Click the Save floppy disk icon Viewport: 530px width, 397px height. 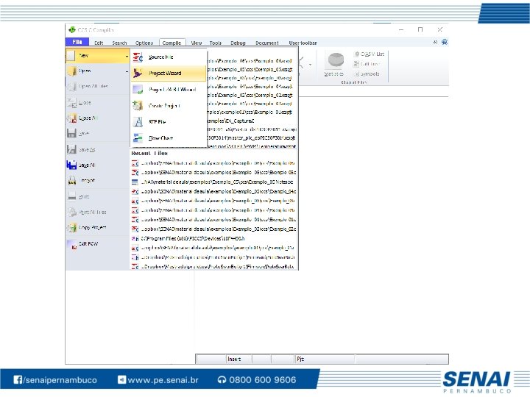(x=71, y=133)
